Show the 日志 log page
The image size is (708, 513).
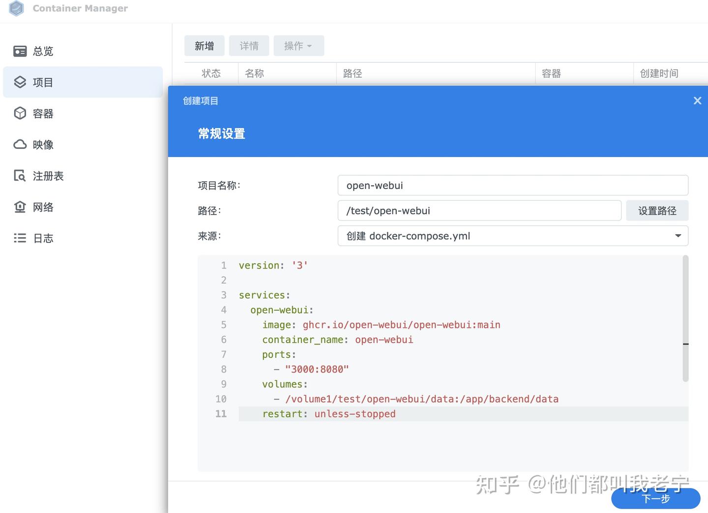click(83, 238)
